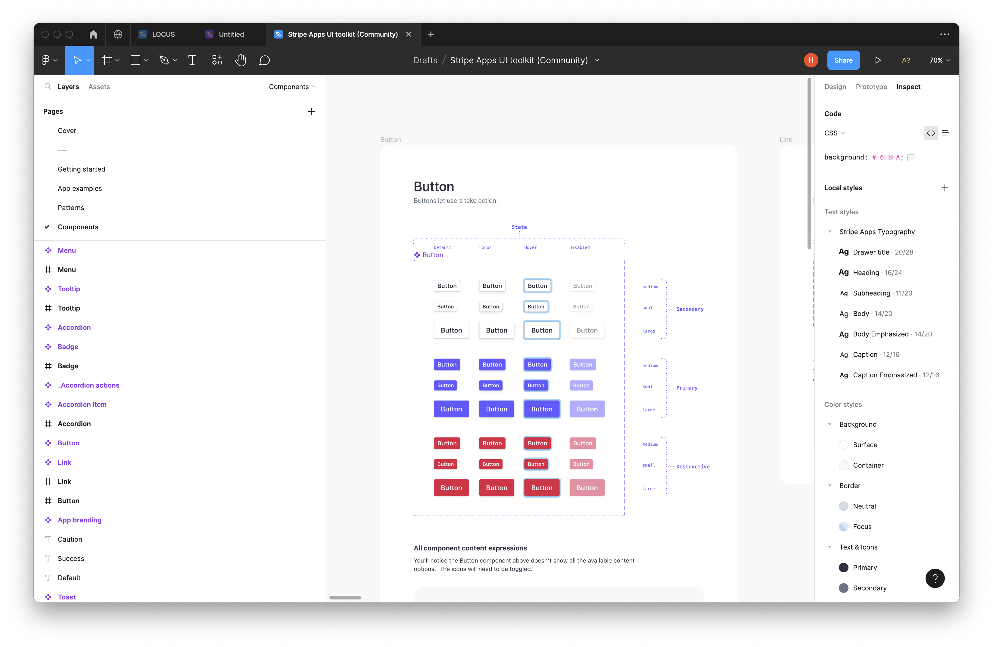Open the 70% zoom dropdown
Viewport: 993px width, 647px height.
[x=940, y=60]
